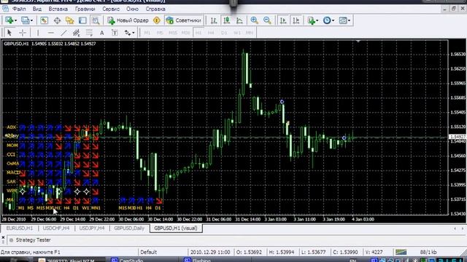467x262 pixels.
Task: Toggle chart auto scroll icon
Action: click(x=283, y=20)
